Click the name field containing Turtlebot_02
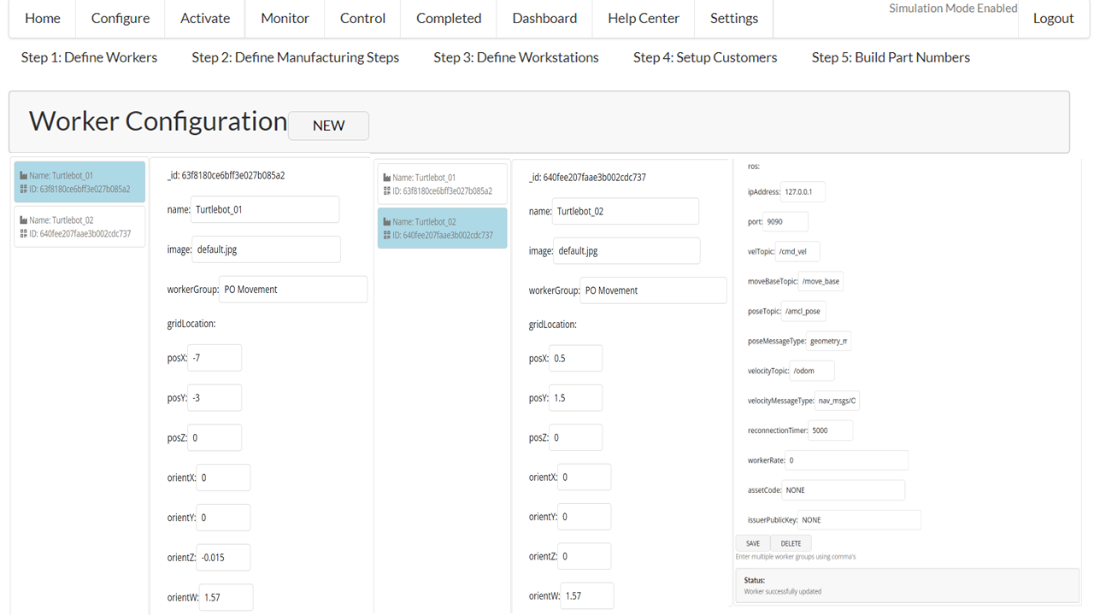1094x615 pixels. (x=625, y=211)
